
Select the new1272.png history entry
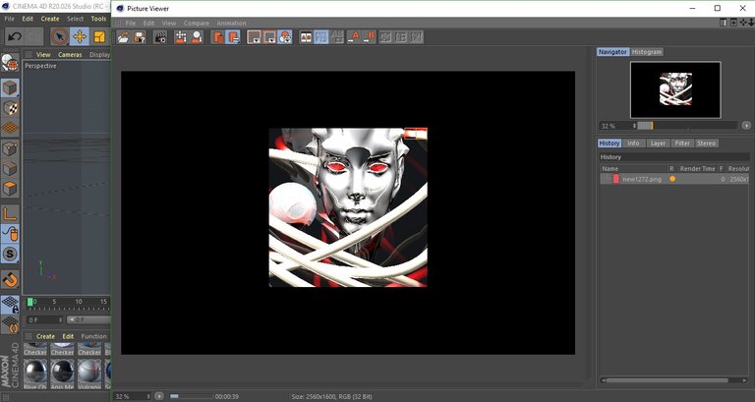[674, 179]
